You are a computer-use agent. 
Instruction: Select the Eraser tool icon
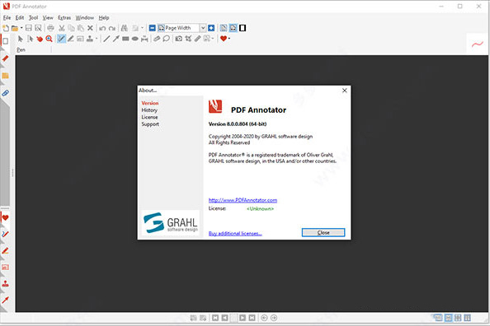(157, 39)
